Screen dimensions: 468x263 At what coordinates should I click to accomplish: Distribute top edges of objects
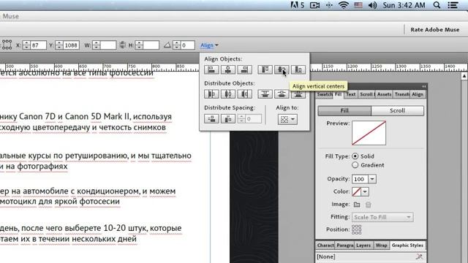click(x=265, y=94)
